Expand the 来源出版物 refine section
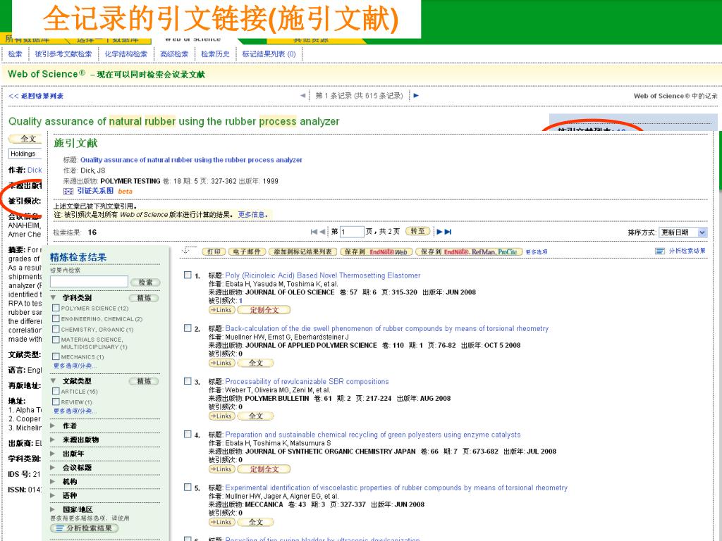 point(52,440)
